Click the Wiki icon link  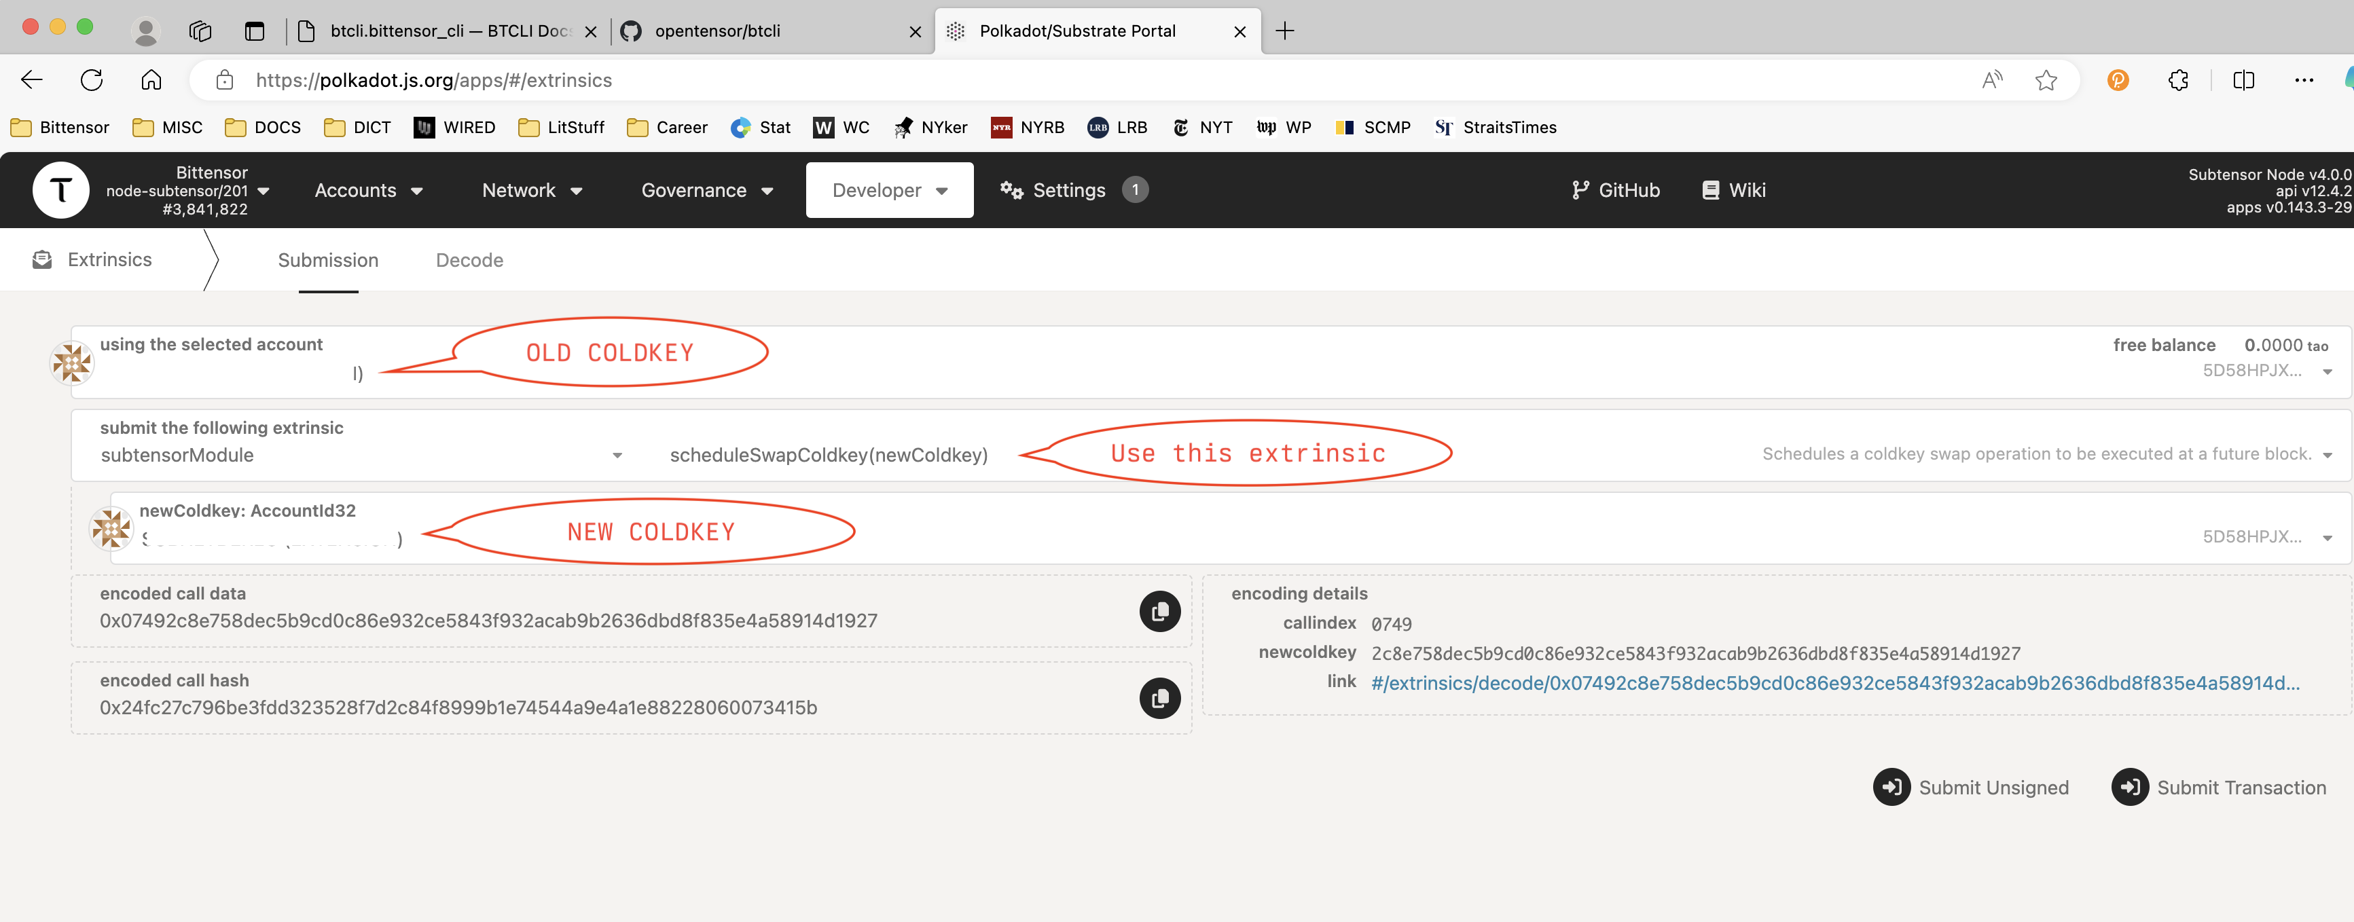pyautogui.click(x=1733, y=189)
